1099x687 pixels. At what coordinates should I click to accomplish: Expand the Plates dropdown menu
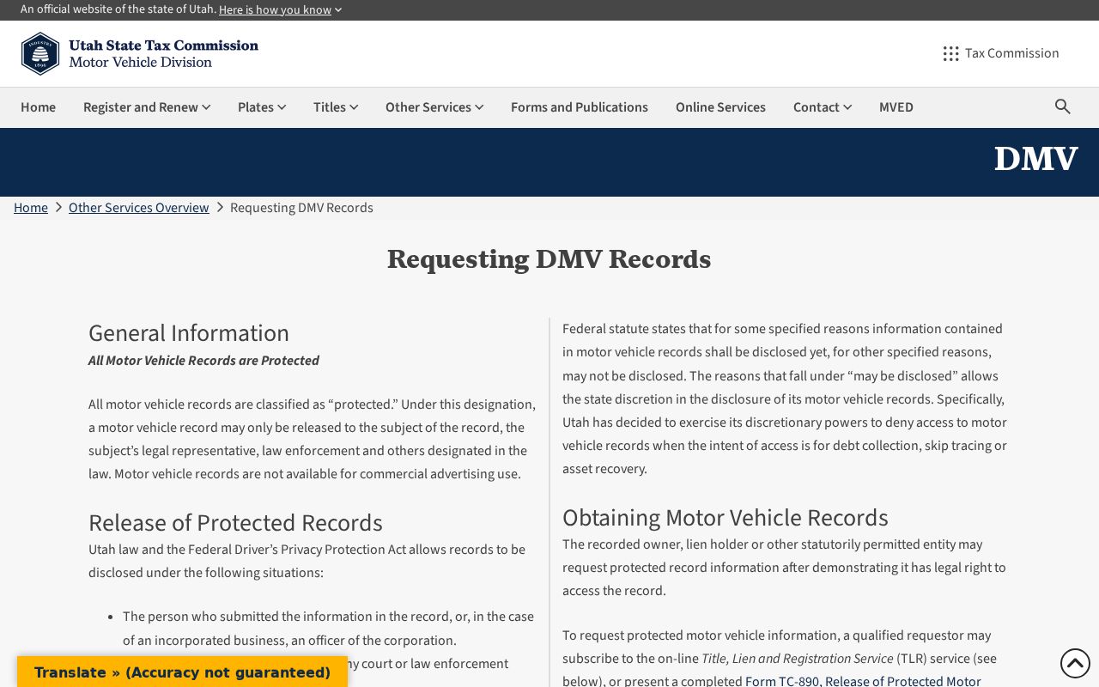[262, 107]
